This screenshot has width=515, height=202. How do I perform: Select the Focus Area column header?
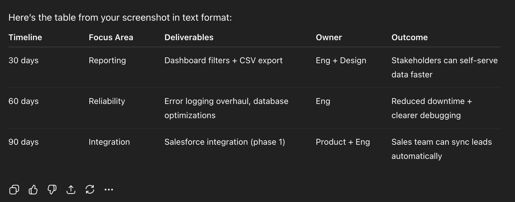pyautogui.click(x=111, y=37)
